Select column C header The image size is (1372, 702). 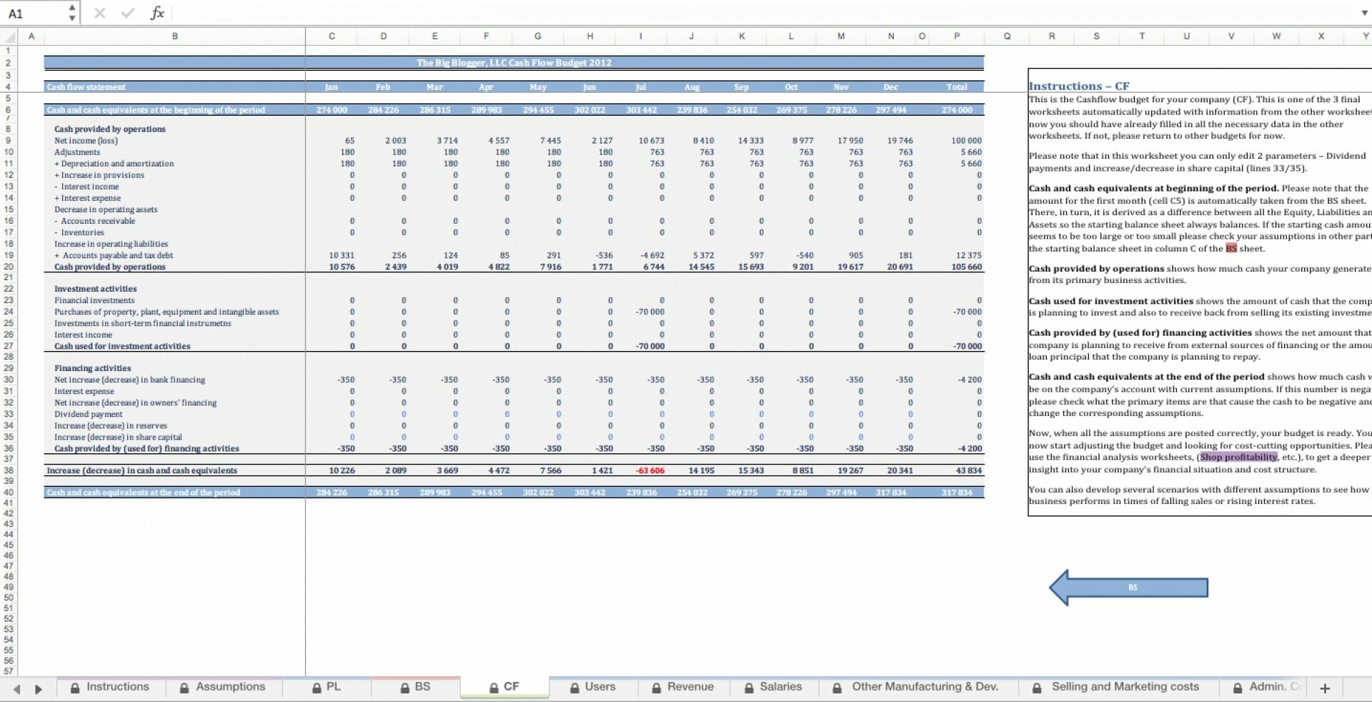(332, 36)
